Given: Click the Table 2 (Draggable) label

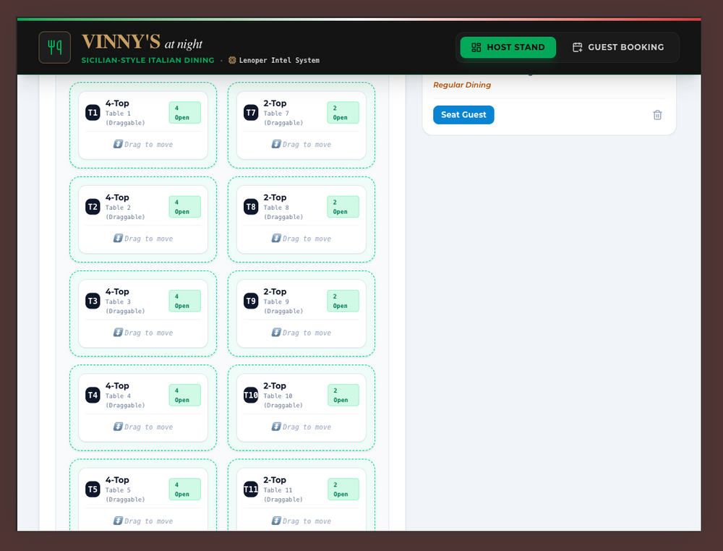Looking at the screenshot, I should 125,212.
